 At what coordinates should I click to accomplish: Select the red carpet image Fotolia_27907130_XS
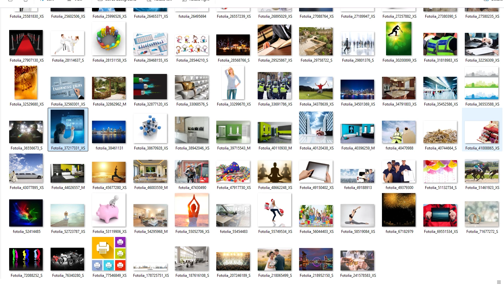(x=26, y=43)
